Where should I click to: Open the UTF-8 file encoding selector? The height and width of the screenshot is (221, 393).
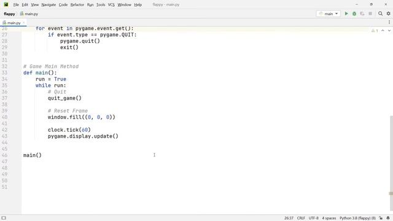(314, 218)
